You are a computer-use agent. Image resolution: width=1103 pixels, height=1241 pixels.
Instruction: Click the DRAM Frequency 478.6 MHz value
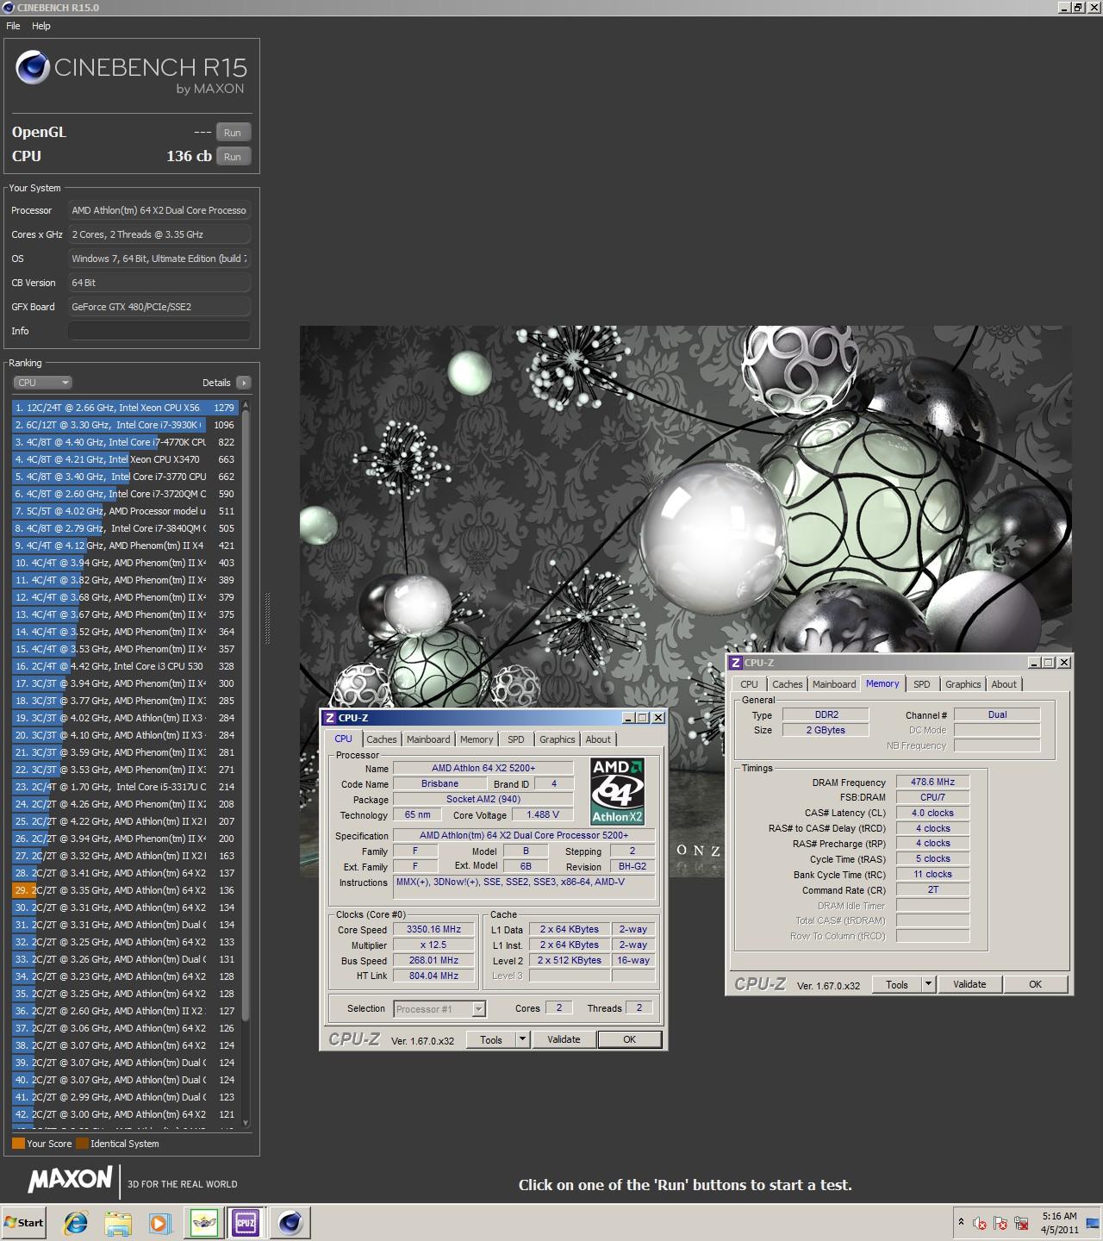point(933,783)
